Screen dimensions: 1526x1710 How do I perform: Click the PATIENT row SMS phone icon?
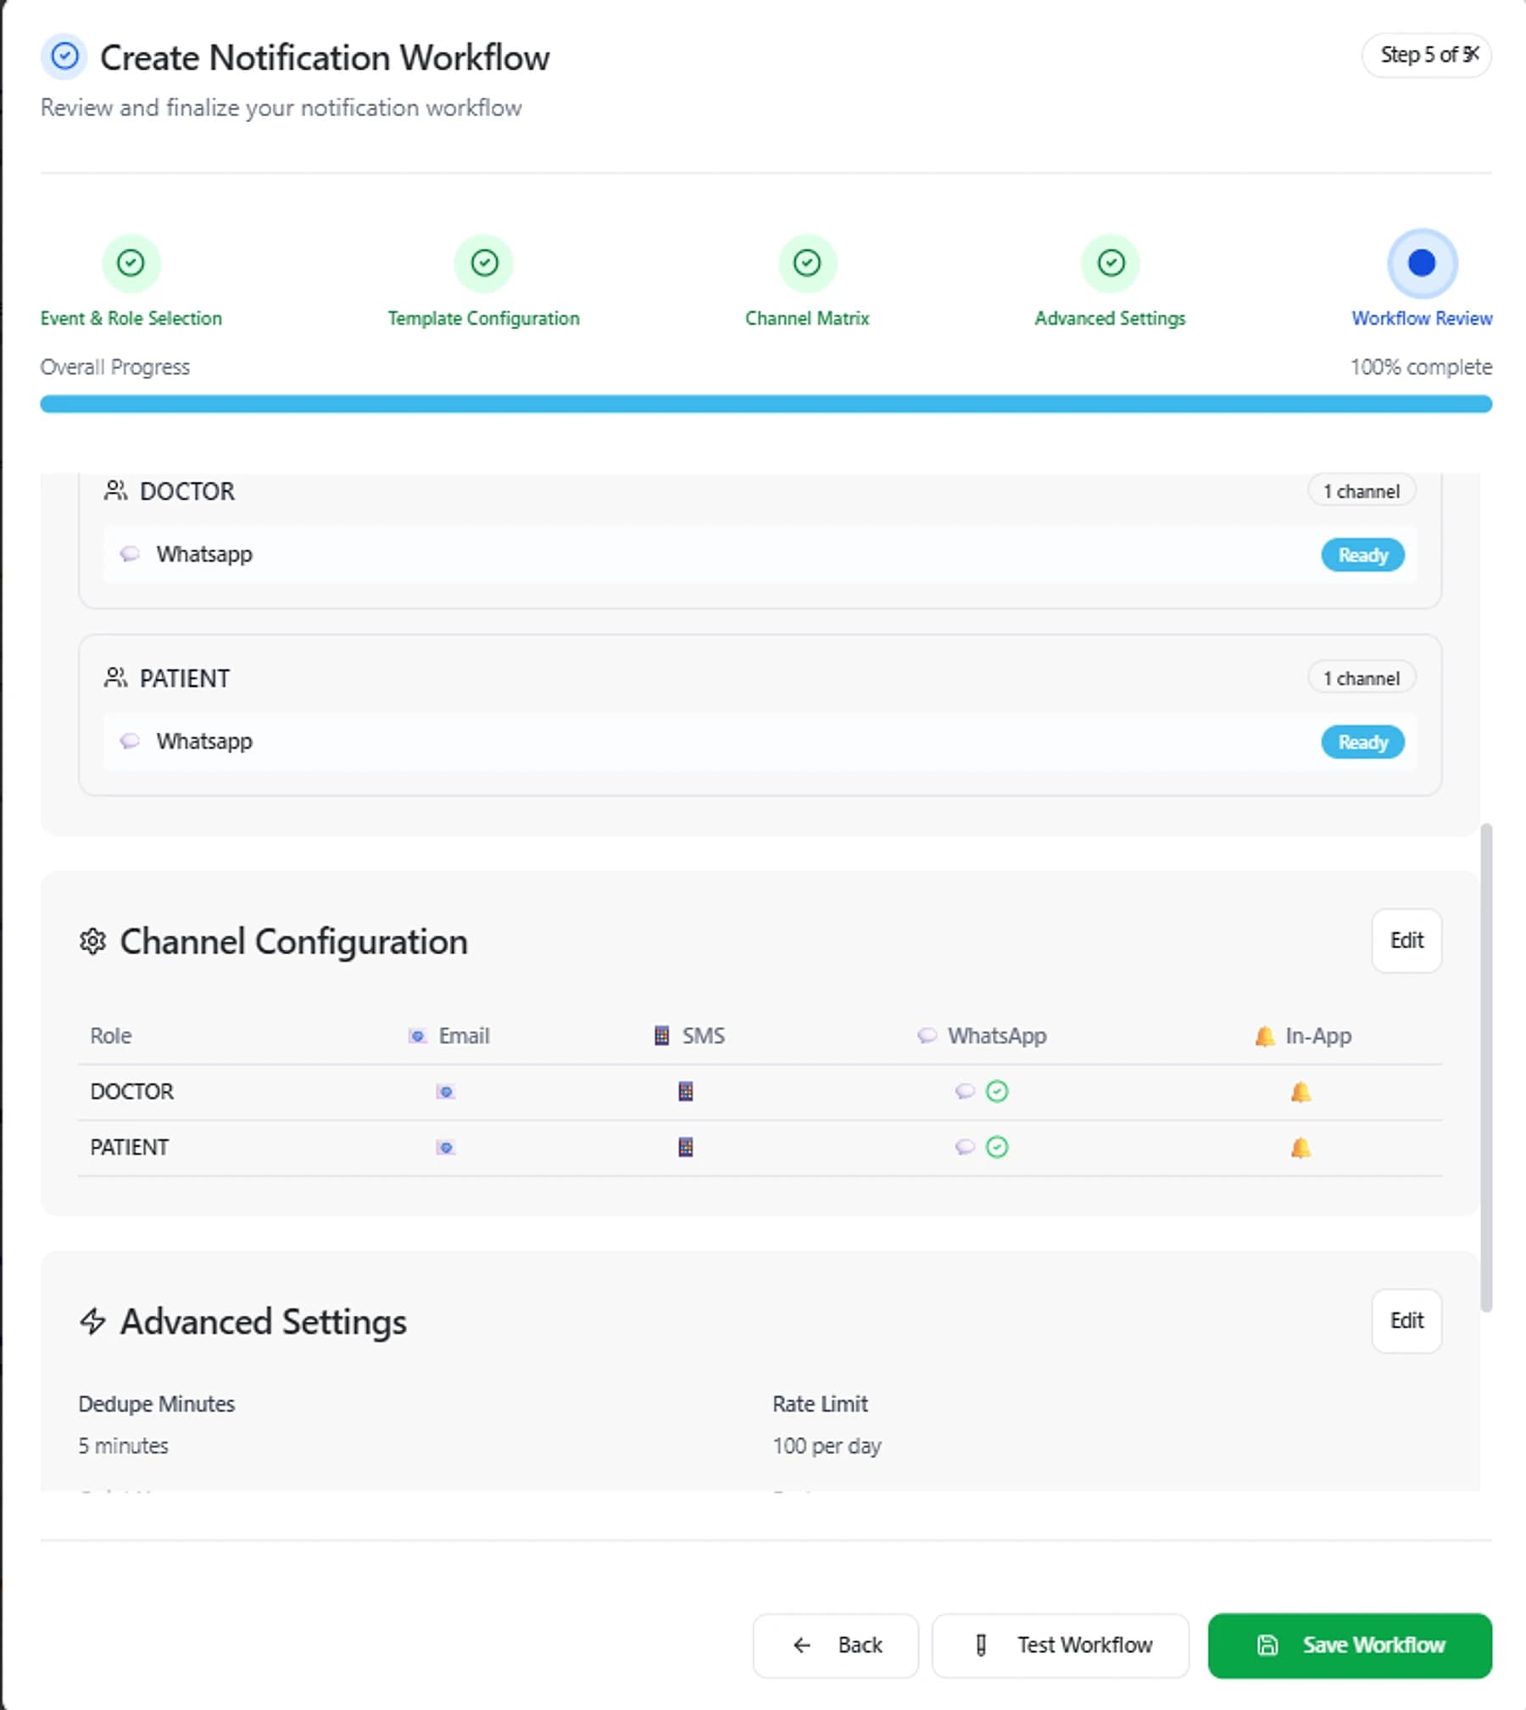[686, 1148]
